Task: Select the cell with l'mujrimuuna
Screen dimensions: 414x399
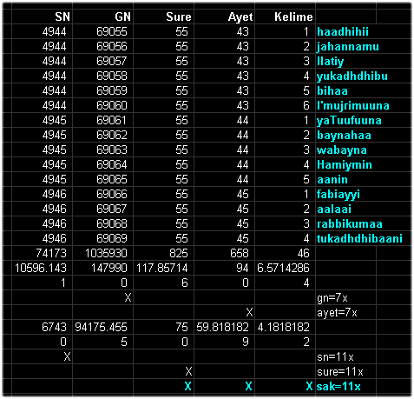Action: [363, 105]
